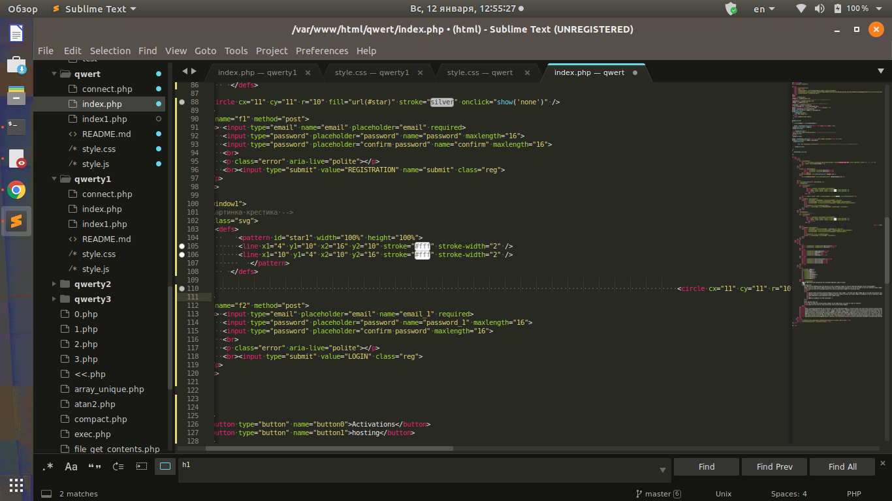Switch to index.php — qwerty1 tab
Screen dimensions: 892x501
click(257, 72)
